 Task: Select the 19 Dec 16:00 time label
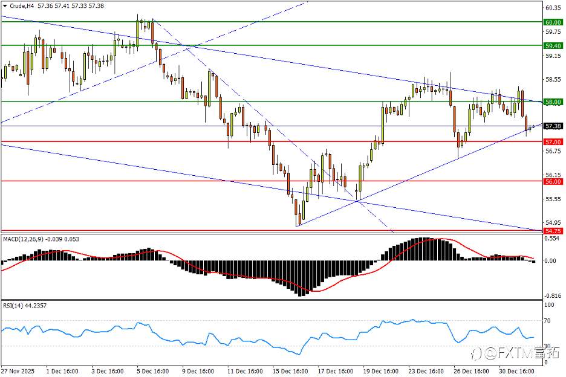tap(380, 371)
